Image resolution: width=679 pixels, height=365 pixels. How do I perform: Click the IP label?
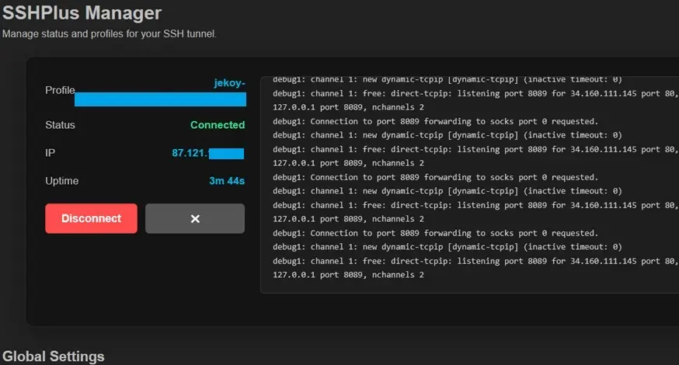click(x=50, y=153)
